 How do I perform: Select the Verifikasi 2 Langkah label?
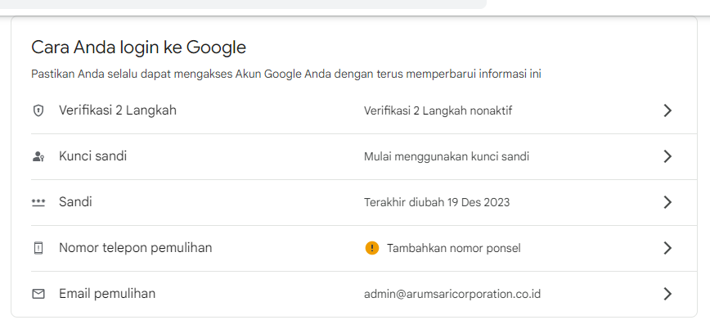(117, 110)
